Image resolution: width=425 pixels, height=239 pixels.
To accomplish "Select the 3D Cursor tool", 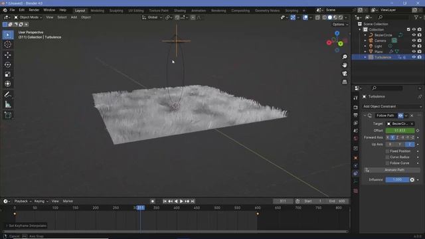I will coord(8,44).
